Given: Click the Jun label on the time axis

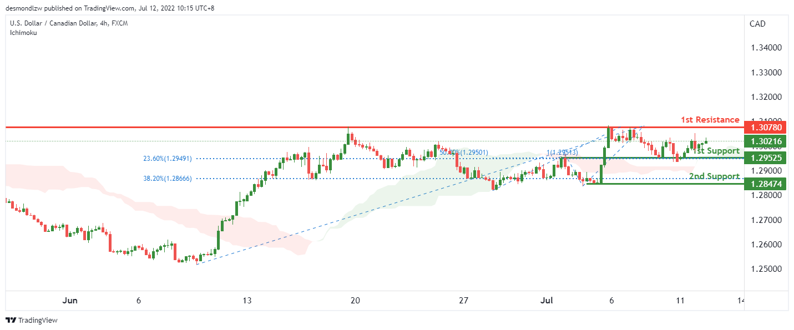Looking at the screenshot, I should coord(69,301).
